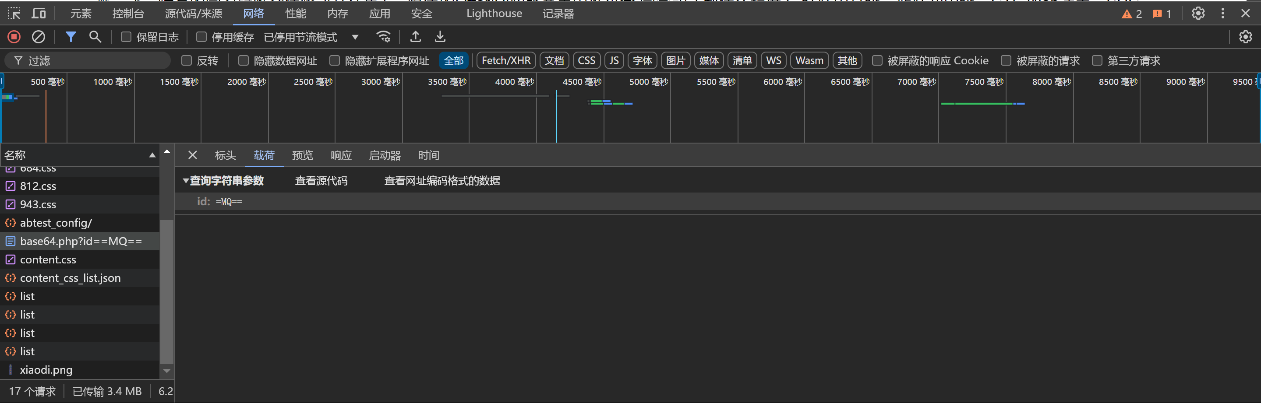Image resolution: width=1261 pixels, height=403 pixels.
Task: Open network conditions Wi-Fi icon
Action: pyautogui.click(x=383, y=37)
